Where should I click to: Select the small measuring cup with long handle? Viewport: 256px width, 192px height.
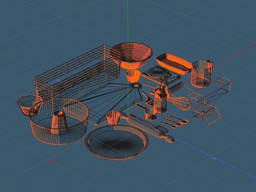145,111
